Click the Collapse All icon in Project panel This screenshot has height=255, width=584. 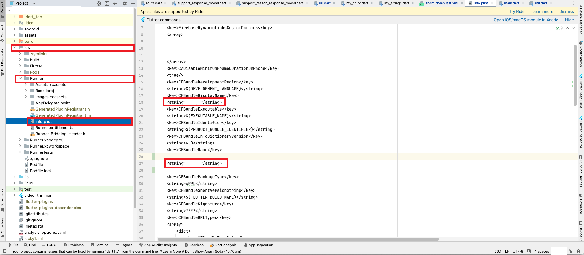(x=115, y=3)
